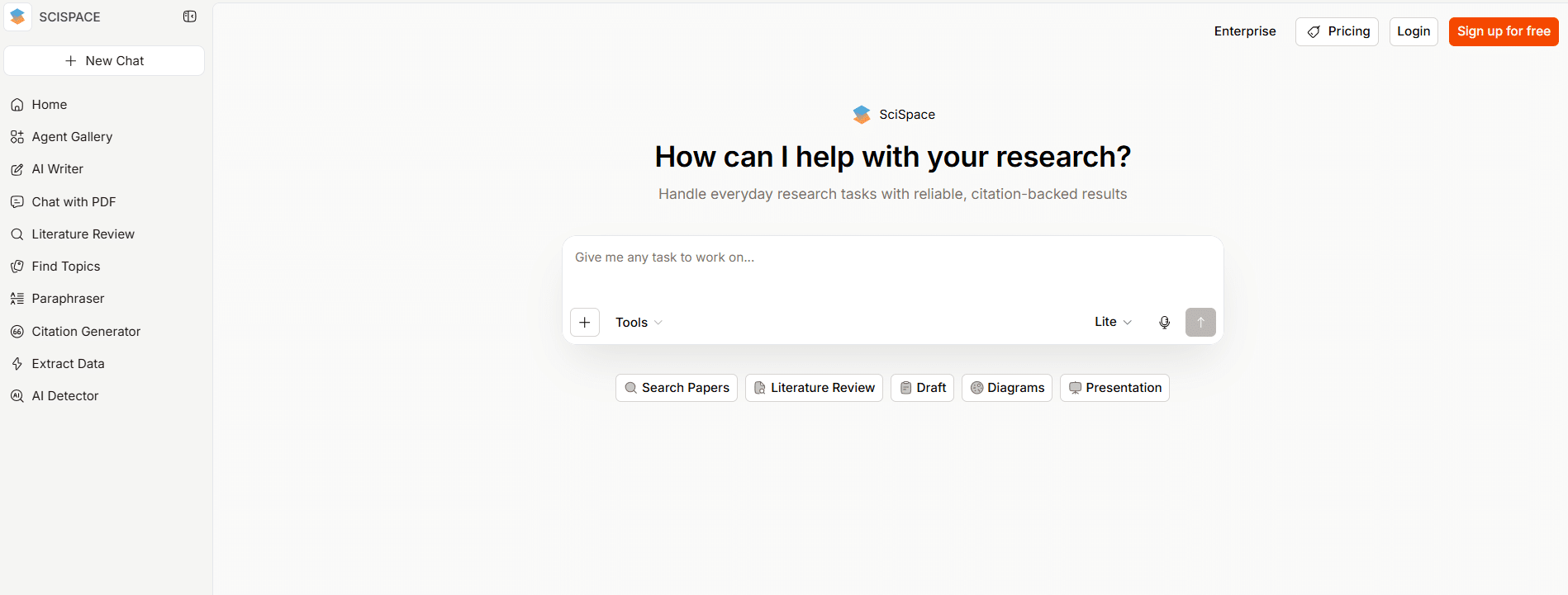Click Sign up for free
Viewport: 1568px width, 595px height.
[1504, 31]
